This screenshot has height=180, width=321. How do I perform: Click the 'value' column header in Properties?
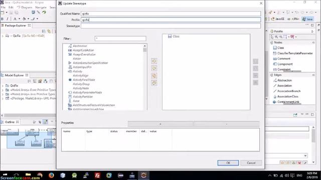(153, 131)
